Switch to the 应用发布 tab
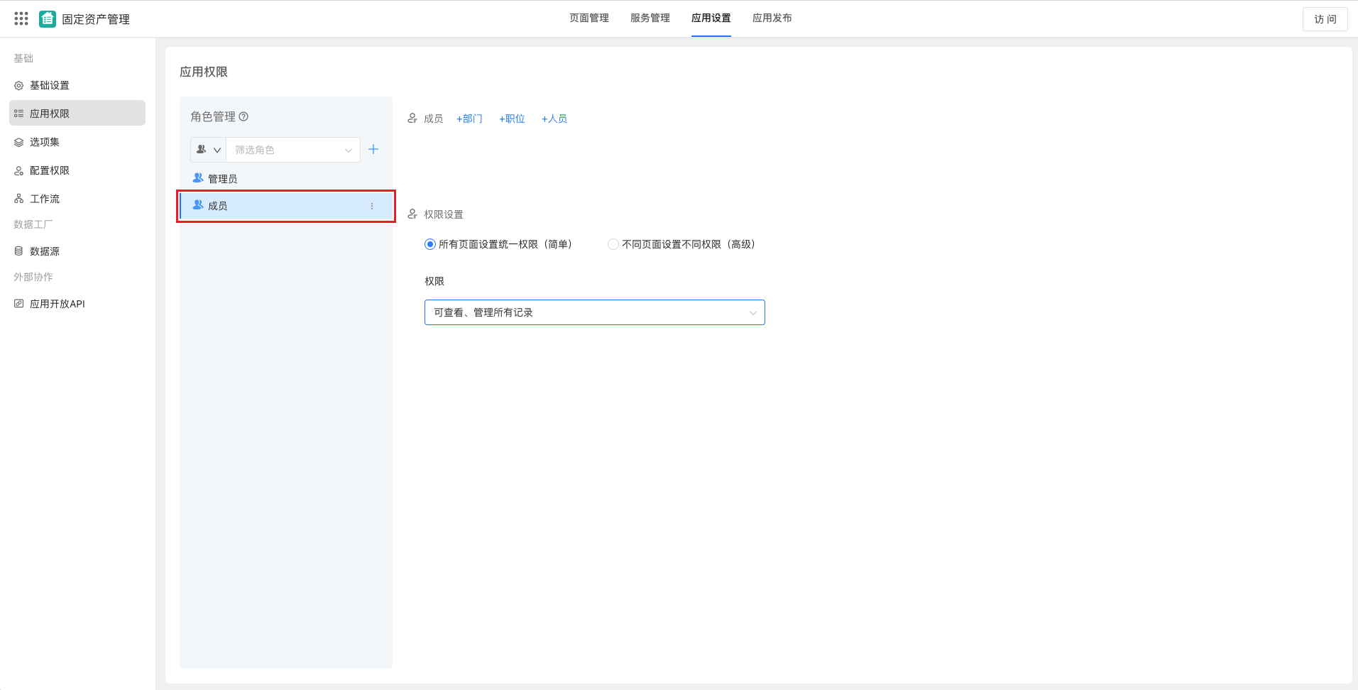Image resolution: width=1358 pixels, height=690 pixels. pos(772,18)
